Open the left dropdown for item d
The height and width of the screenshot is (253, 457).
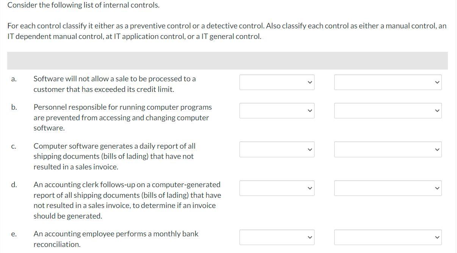(x=277, y=188)
